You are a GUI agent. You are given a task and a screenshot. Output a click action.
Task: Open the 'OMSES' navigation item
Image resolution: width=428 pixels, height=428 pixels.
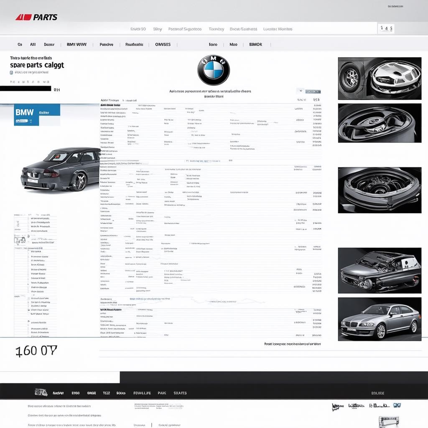[x=163, y=44]
